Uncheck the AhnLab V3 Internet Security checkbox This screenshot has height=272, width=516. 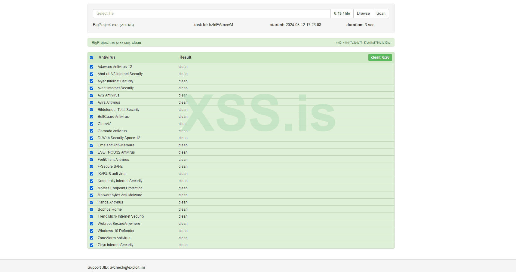(92, 74)
